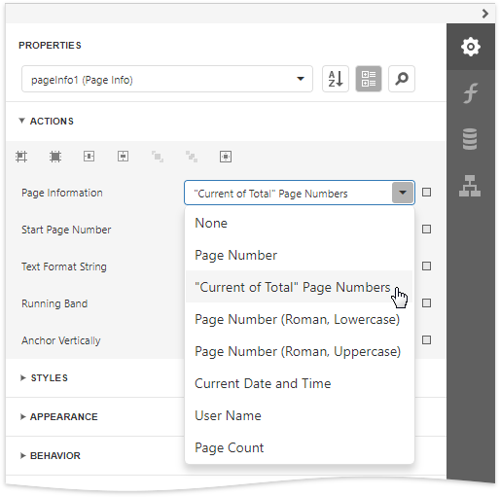Image resolution: width=500 pixels, height=497 pixels.
Task: Open the Field List database tab
Action: [471, 139]
